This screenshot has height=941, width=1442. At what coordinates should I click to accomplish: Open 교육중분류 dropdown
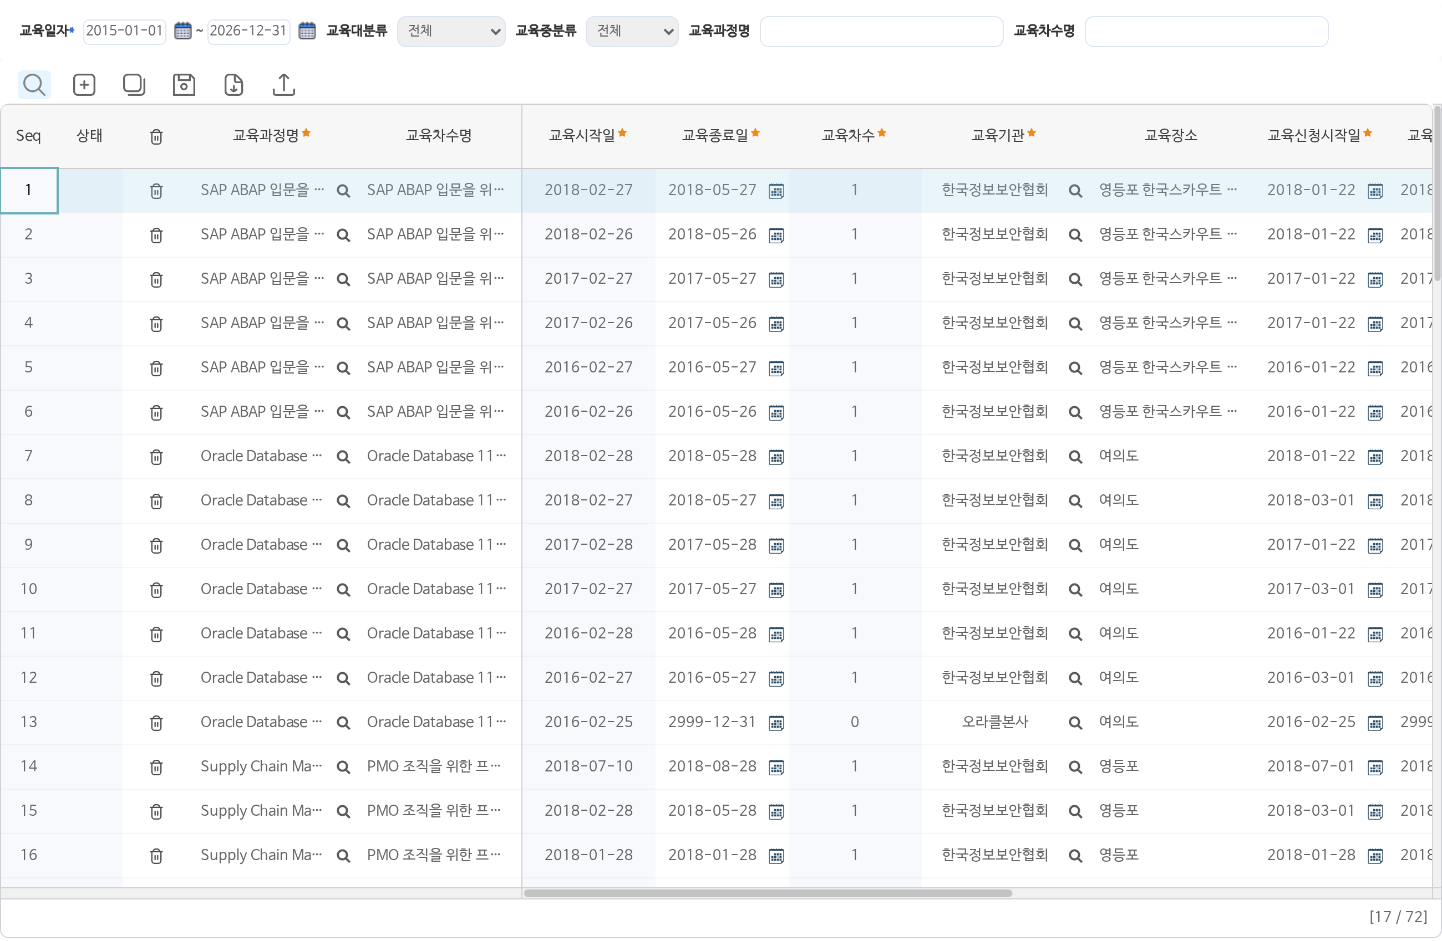(x=632, y=32)
